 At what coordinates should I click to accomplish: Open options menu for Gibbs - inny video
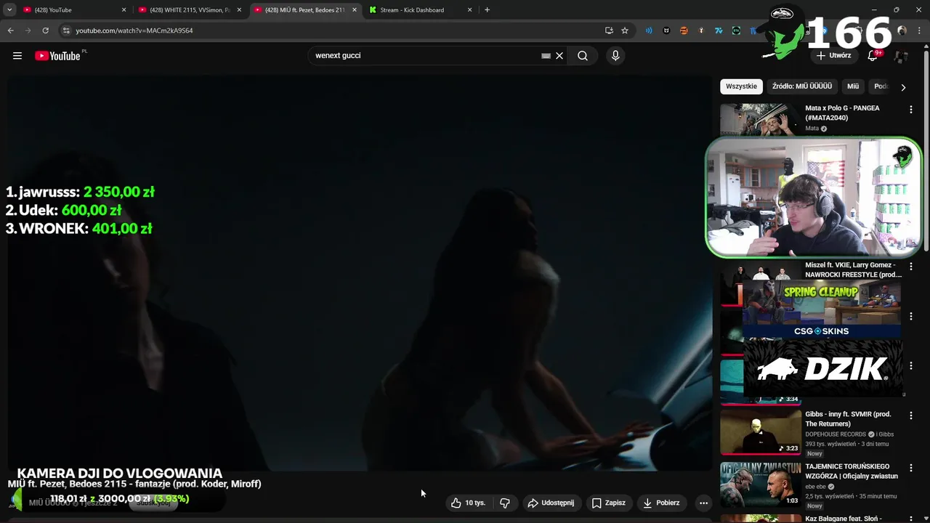(x=910, y=416)
